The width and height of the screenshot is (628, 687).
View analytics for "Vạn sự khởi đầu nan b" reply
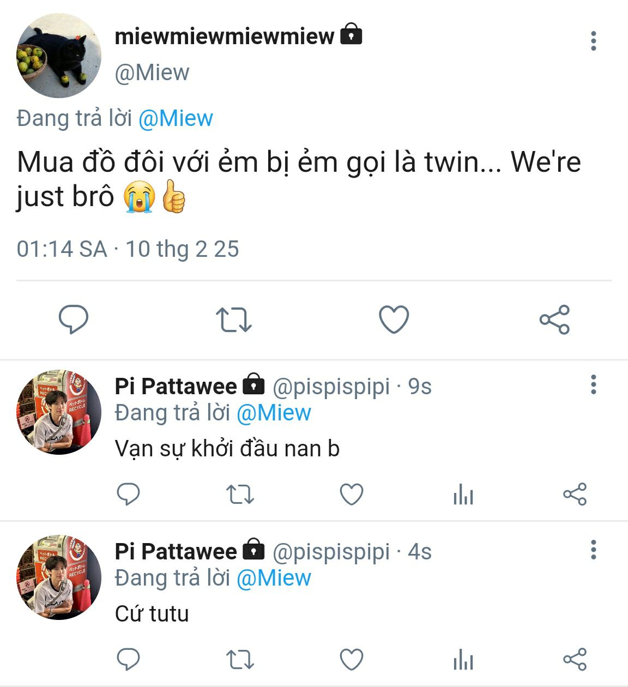click(x=463, y=495)
